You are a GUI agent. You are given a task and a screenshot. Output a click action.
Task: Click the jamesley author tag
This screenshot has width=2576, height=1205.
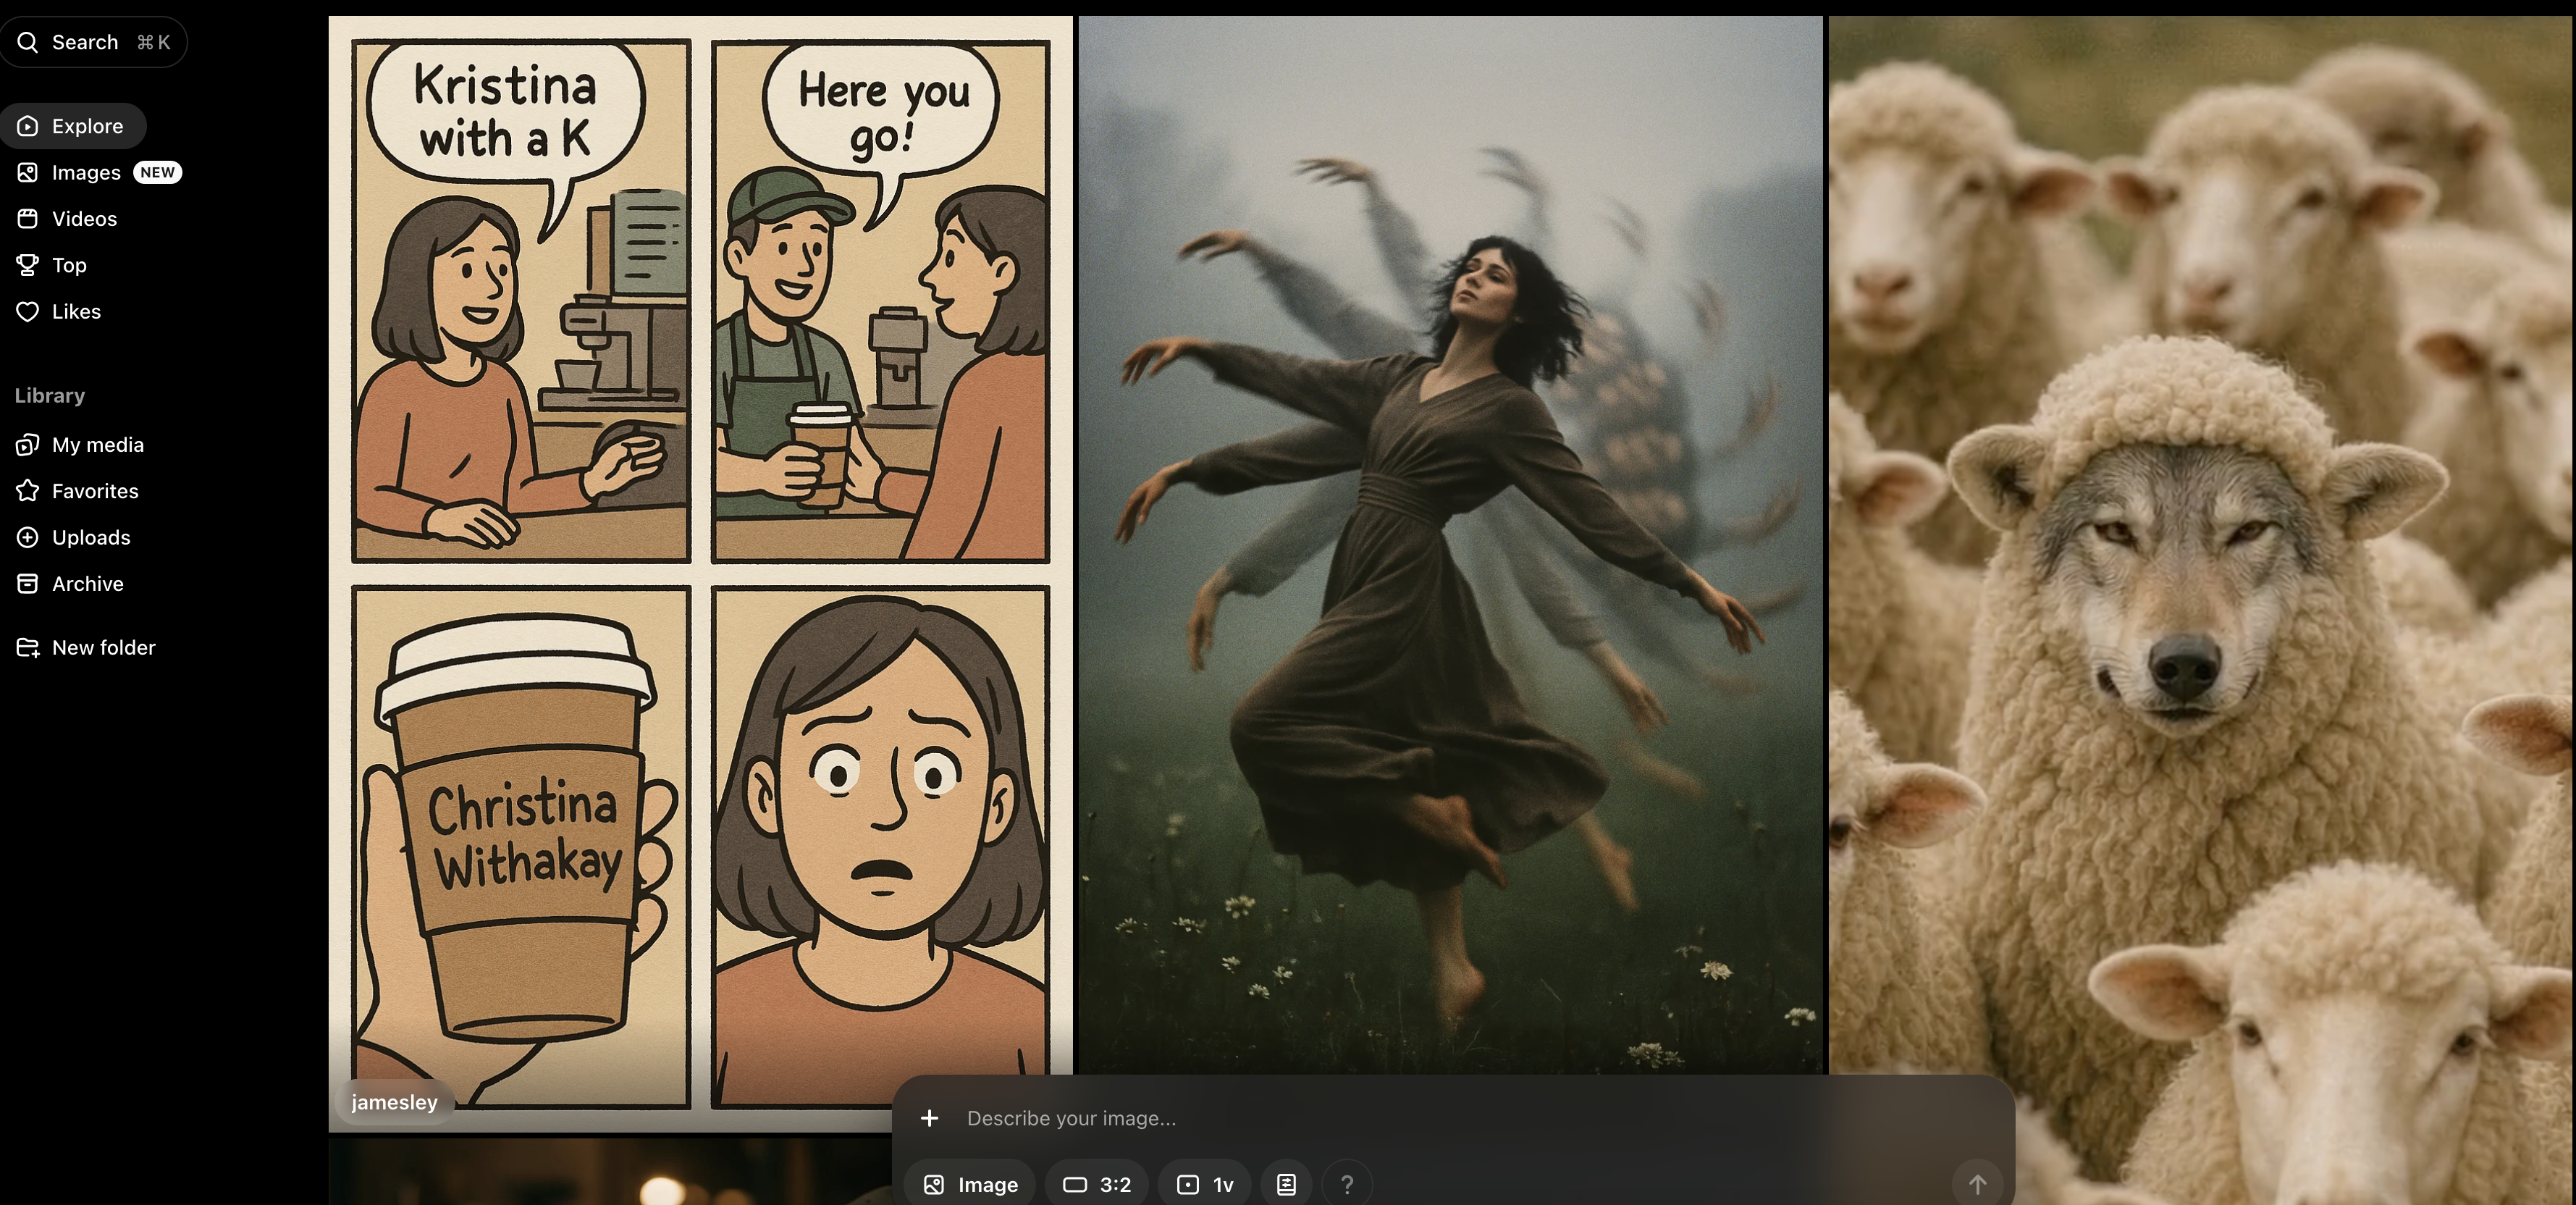click(394, 1102)
